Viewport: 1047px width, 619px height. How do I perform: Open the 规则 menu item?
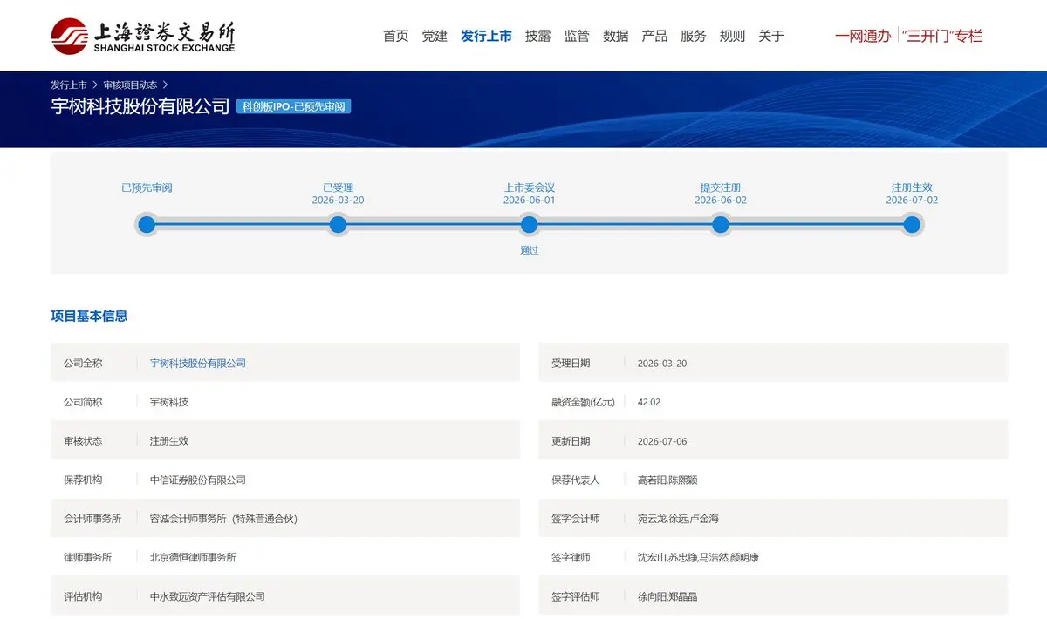pyautogui.click(x=732, y=36)
